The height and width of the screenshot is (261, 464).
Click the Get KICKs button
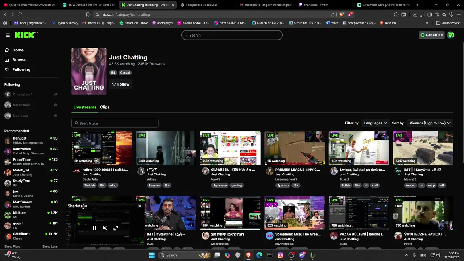[x=432, y=35]
